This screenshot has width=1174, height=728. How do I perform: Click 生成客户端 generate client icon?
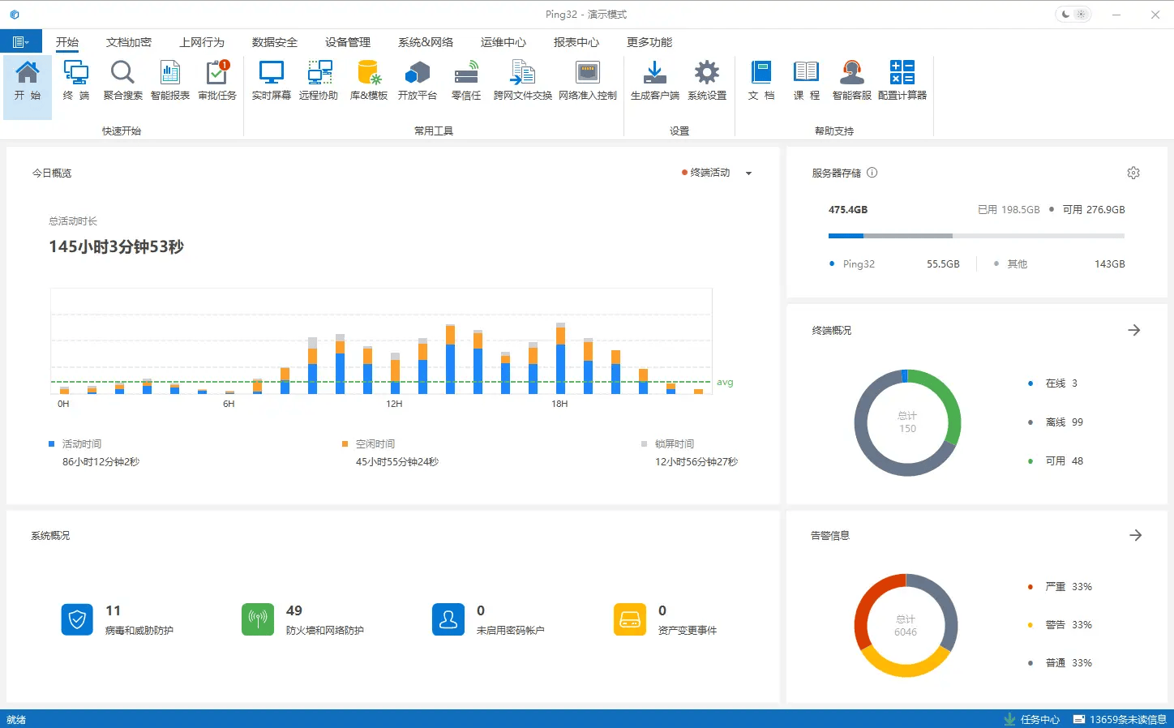(654, 80)
